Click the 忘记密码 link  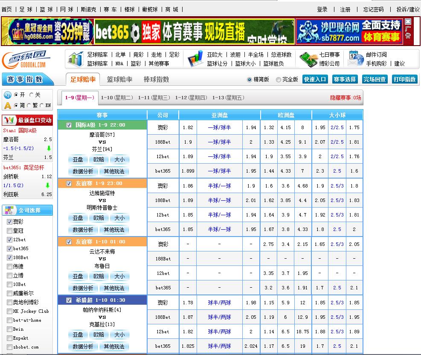[374, 10]
